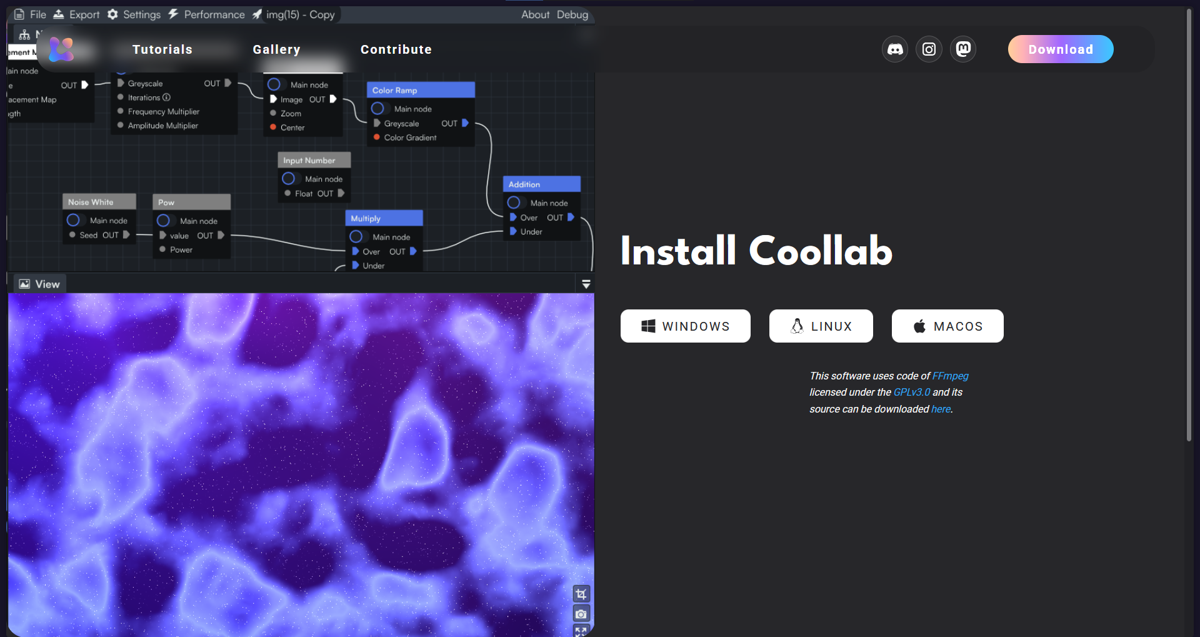Select the Input Number node header

coord(314,160)
